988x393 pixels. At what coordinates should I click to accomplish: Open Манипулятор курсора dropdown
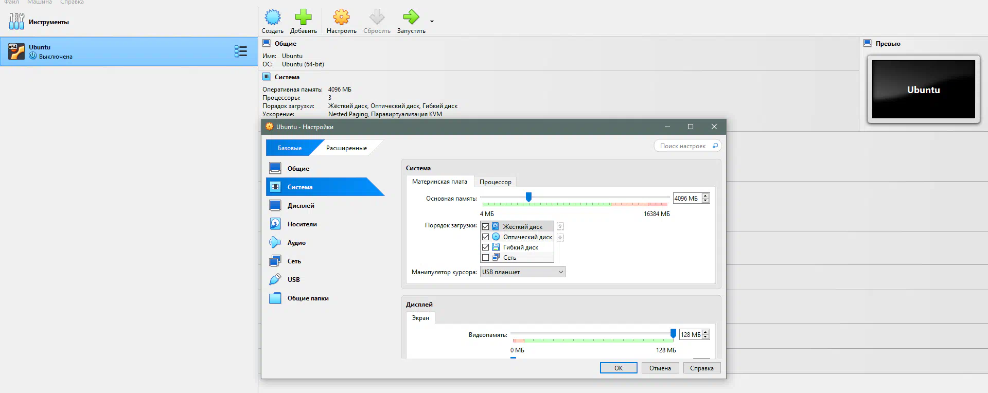point(522,272)
